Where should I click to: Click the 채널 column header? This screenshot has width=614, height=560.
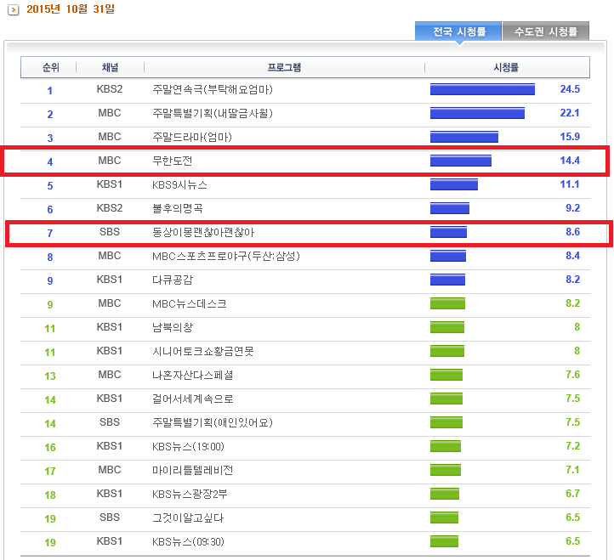tap(110, 67)
